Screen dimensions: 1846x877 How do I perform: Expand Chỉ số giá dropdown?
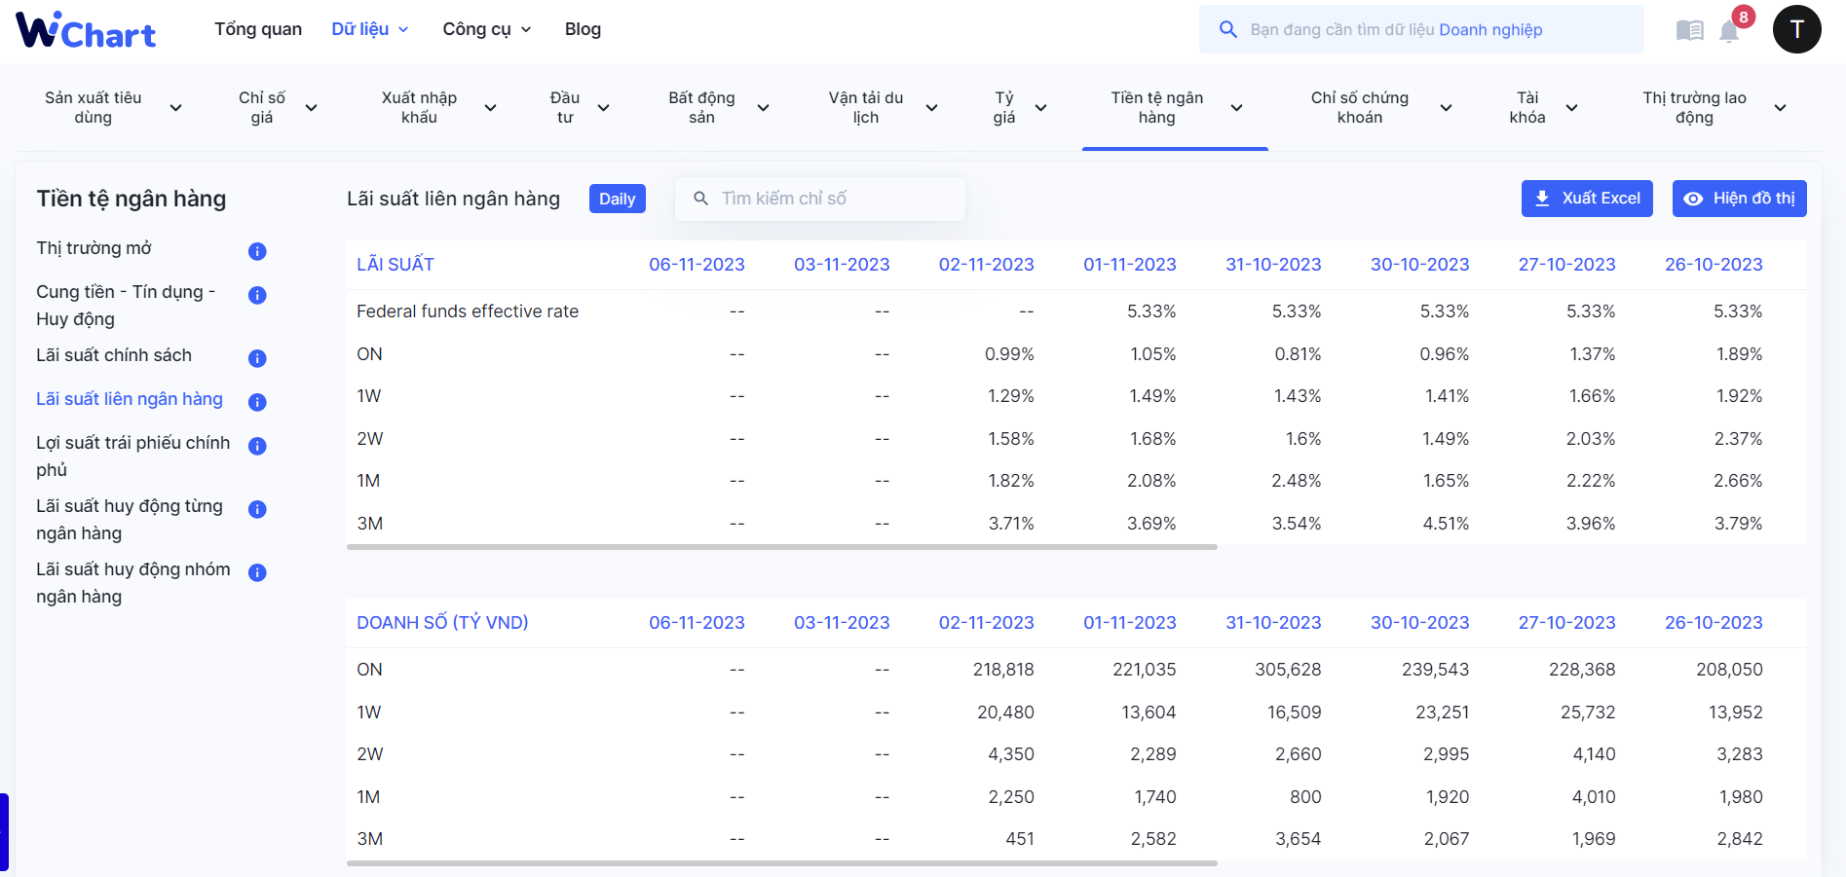coord(311,108)
